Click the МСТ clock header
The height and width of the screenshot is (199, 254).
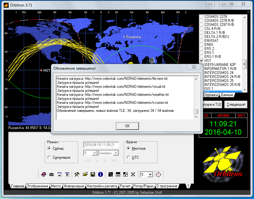[x=241, y=116]
